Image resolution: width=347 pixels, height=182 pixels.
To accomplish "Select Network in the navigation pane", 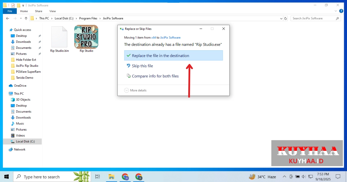I will 20,149.
